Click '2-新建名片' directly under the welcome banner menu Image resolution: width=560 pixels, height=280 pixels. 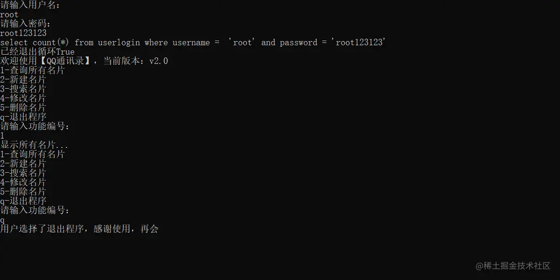pos(23,80)
